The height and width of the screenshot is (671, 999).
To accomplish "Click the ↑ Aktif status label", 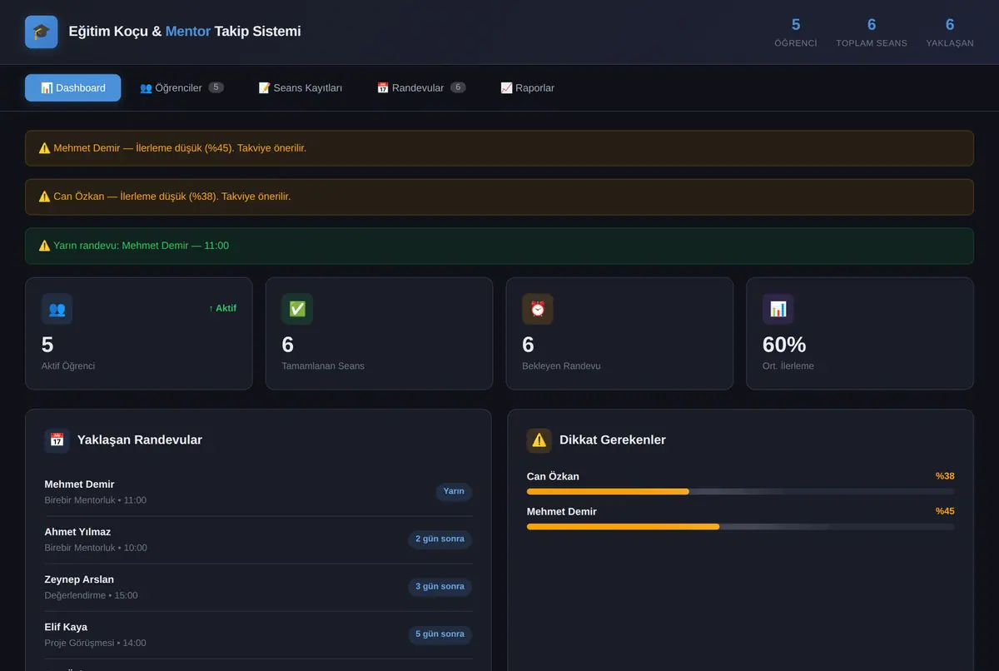I will point(222,308).
